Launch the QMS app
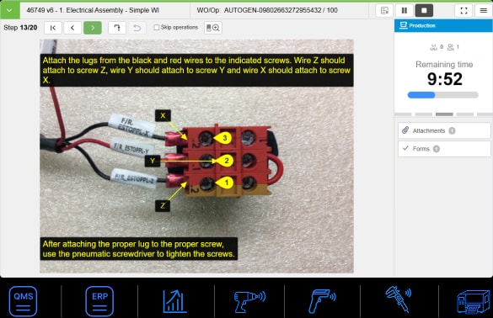This screenshot has width=493, height=318. click(x=23, y=301)
